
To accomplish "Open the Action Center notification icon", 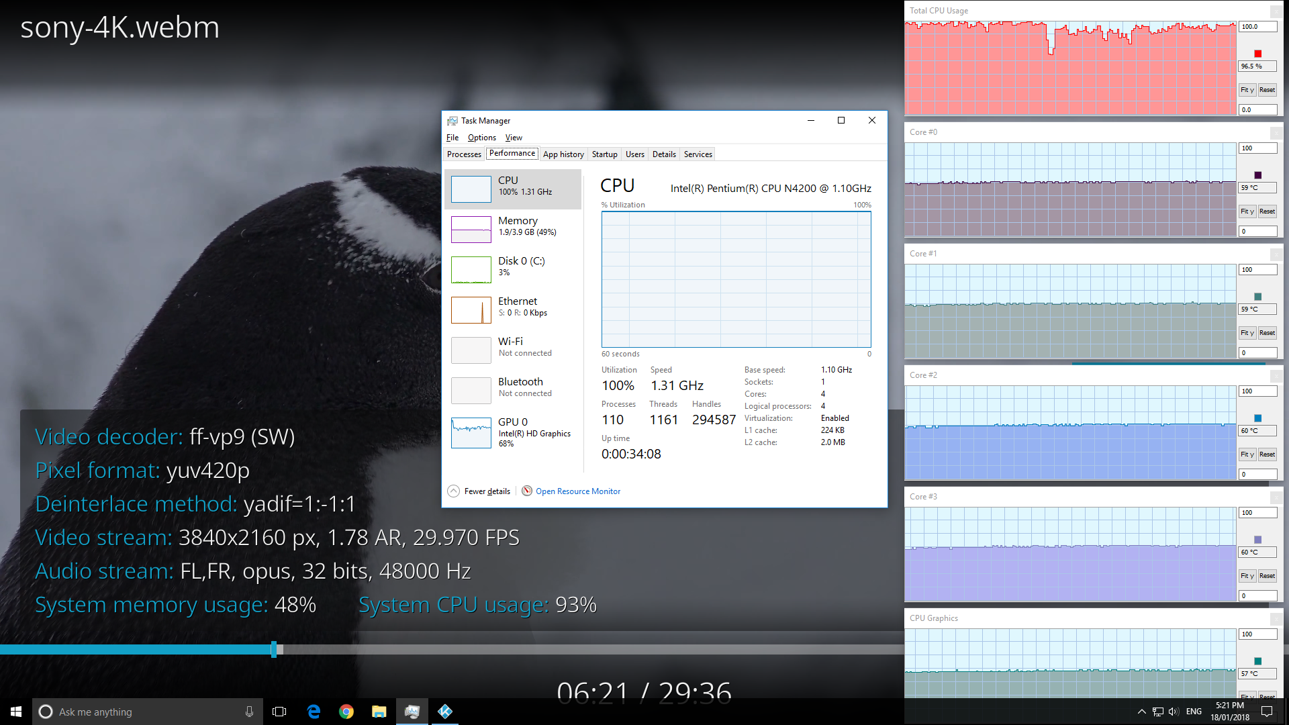I will pos(1267,712).
